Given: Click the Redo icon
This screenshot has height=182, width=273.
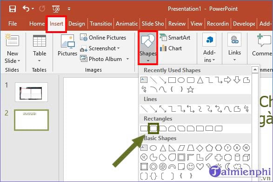Looking at the screenshot, I should coord(42,8).
